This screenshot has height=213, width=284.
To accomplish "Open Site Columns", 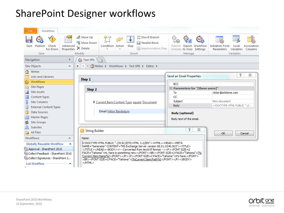I will tap(49, 102).
